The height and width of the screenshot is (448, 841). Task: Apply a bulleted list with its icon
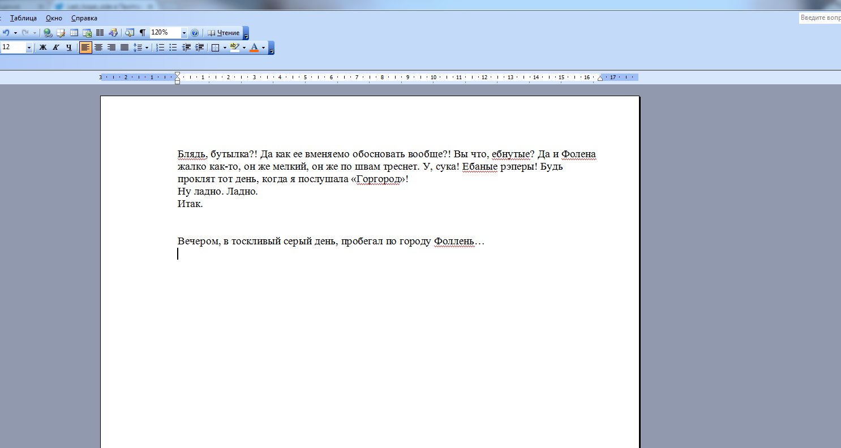pos(173,48)
